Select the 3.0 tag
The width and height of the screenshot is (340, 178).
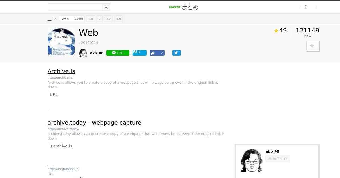(x=108, y=19)
